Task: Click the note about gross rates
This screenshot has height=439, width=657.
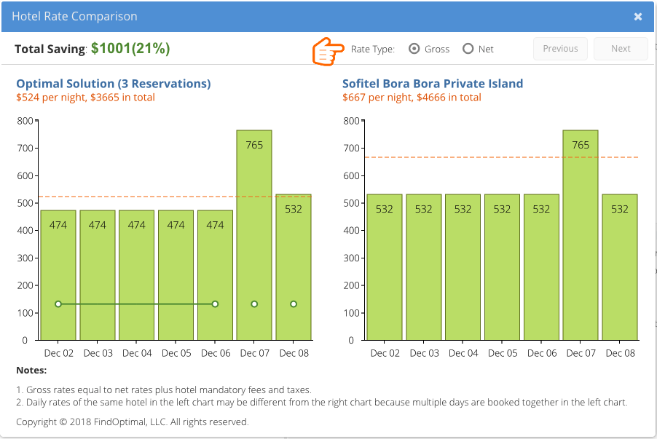Action: tap(164, 390)
